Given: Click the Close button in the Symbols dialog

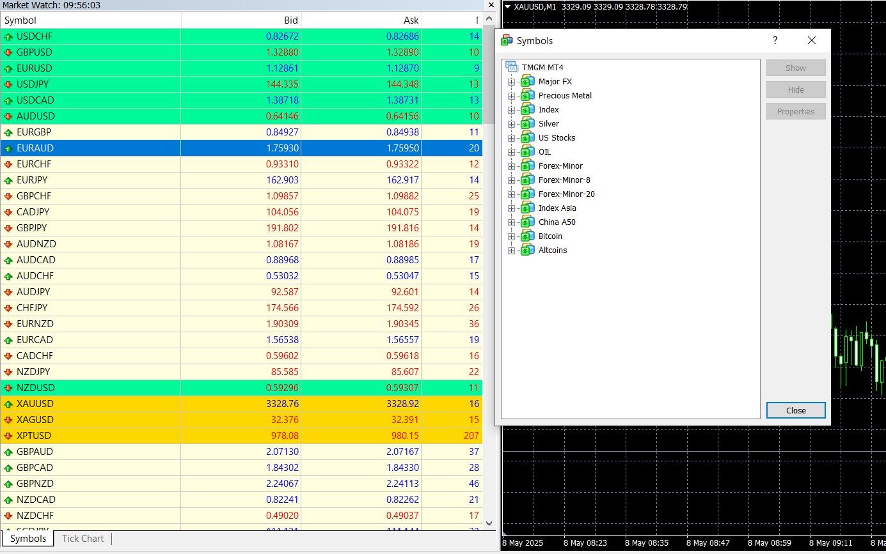Looking at the screenshot, I should coord(795,410).
